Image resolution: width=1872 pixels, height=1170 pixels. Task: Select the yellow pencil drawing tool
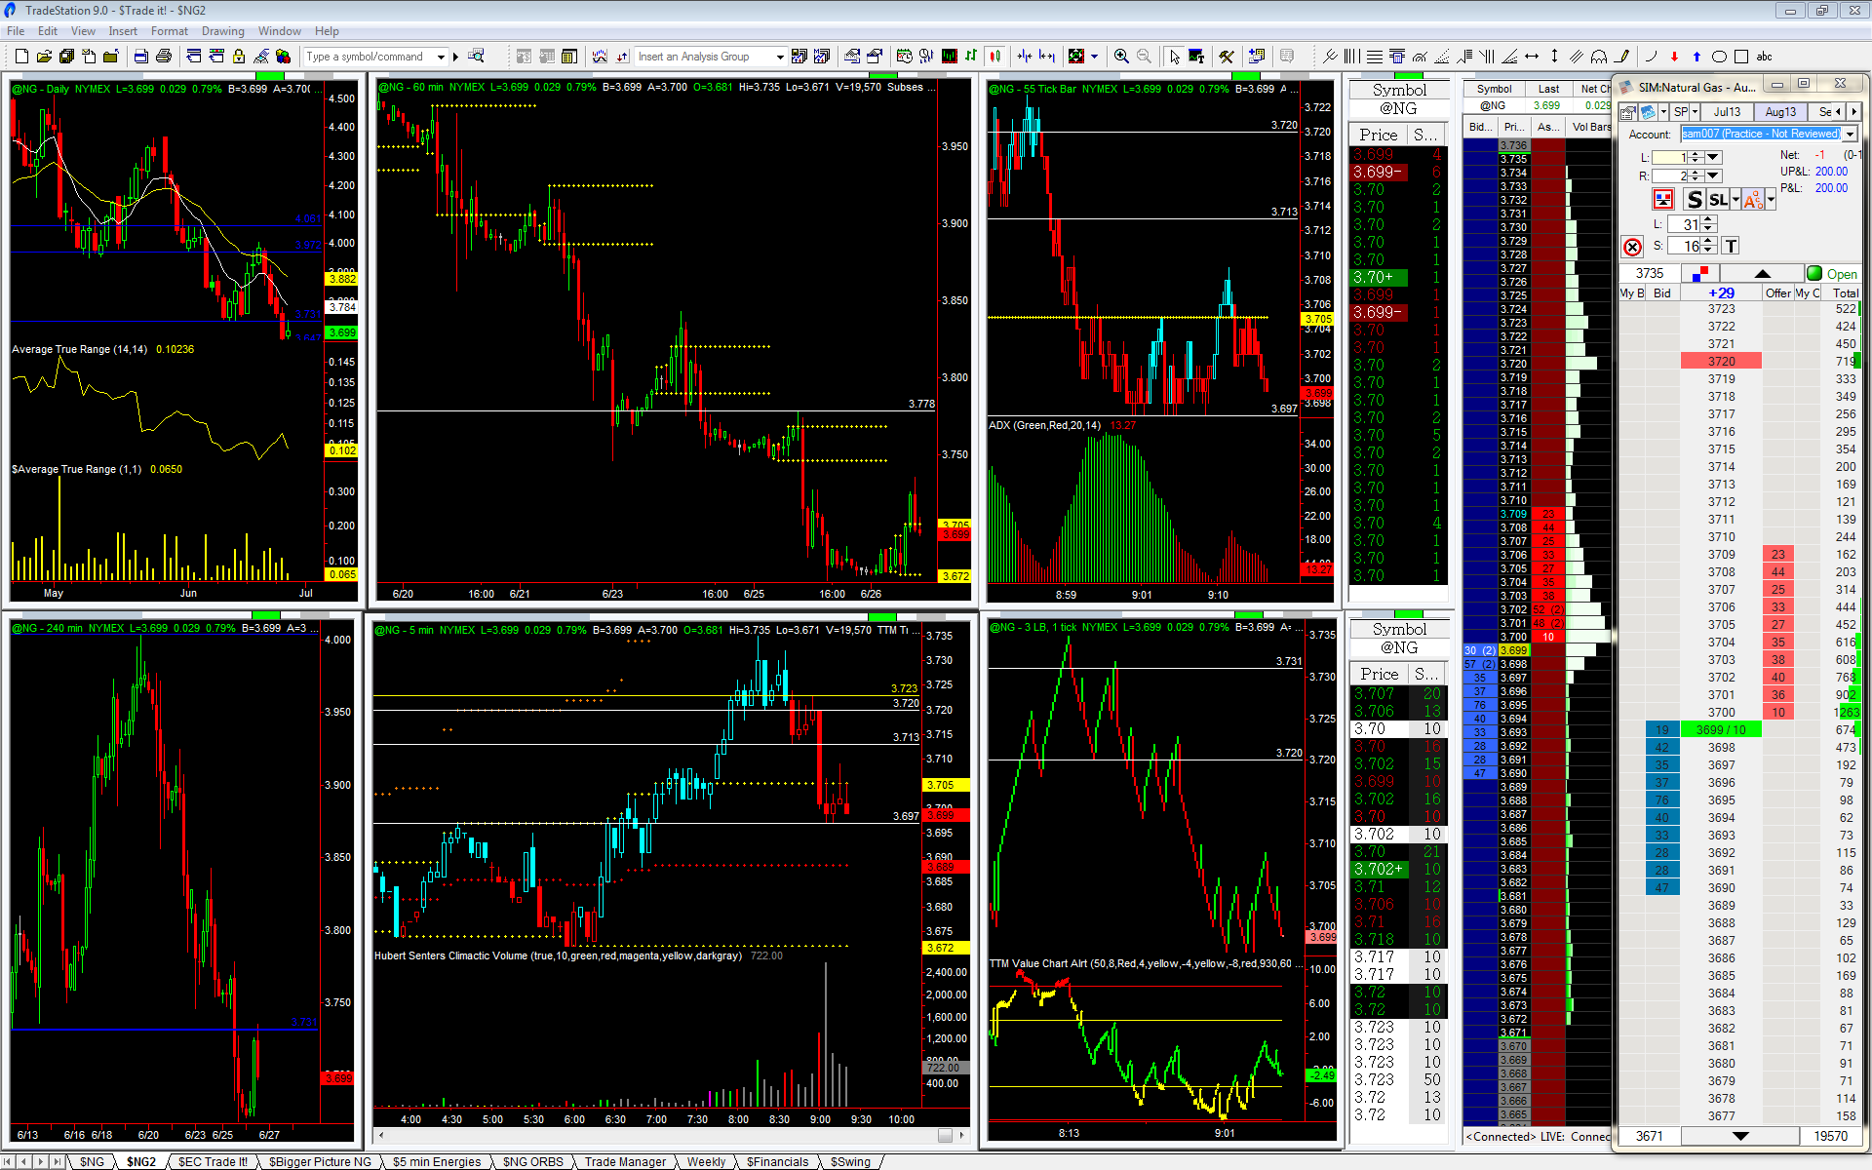[1622, 57]
